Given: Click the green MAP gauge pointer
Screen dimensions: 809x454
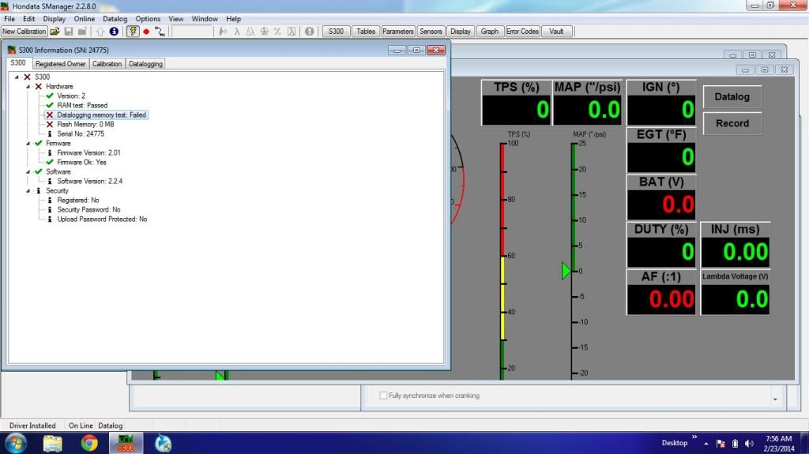Looking at the screenshot, I should point(566,271).
